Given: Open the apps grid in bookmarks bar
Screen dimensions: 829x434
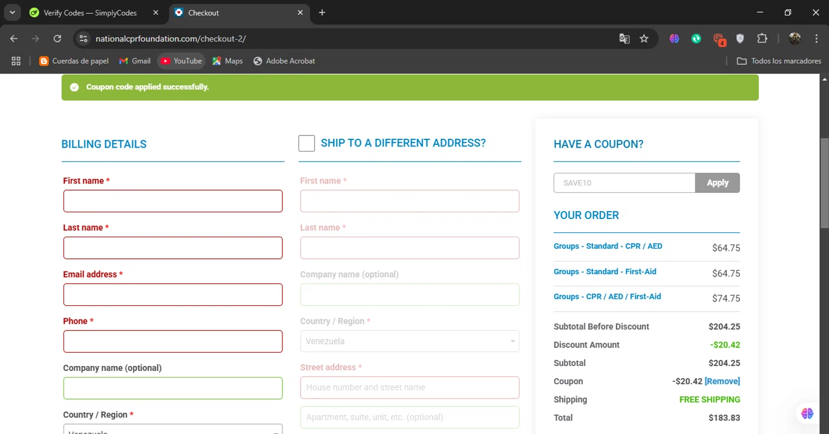Looking at the screenshot, I should point(16,61).
